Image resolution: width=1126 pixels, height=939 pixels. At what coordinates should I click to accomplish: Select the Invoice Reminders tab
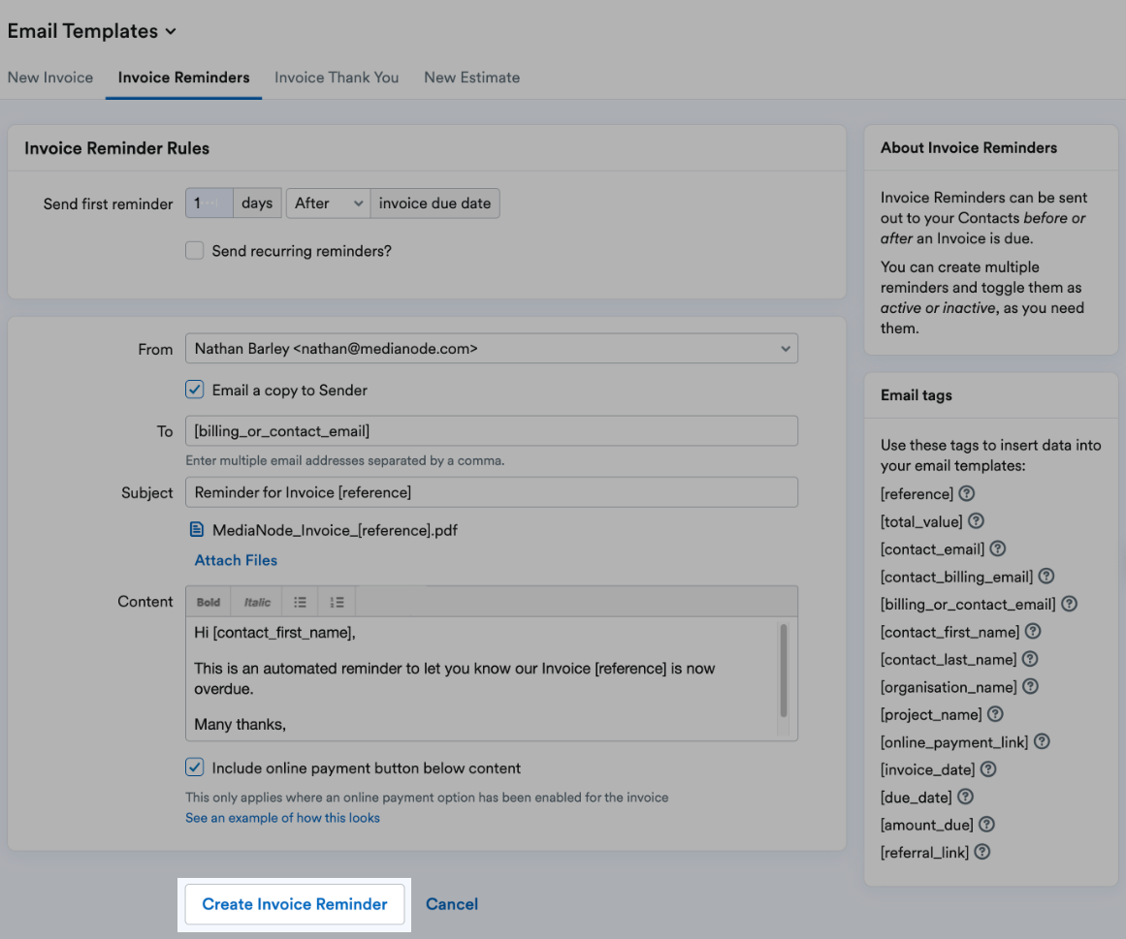tap(184, 78)
